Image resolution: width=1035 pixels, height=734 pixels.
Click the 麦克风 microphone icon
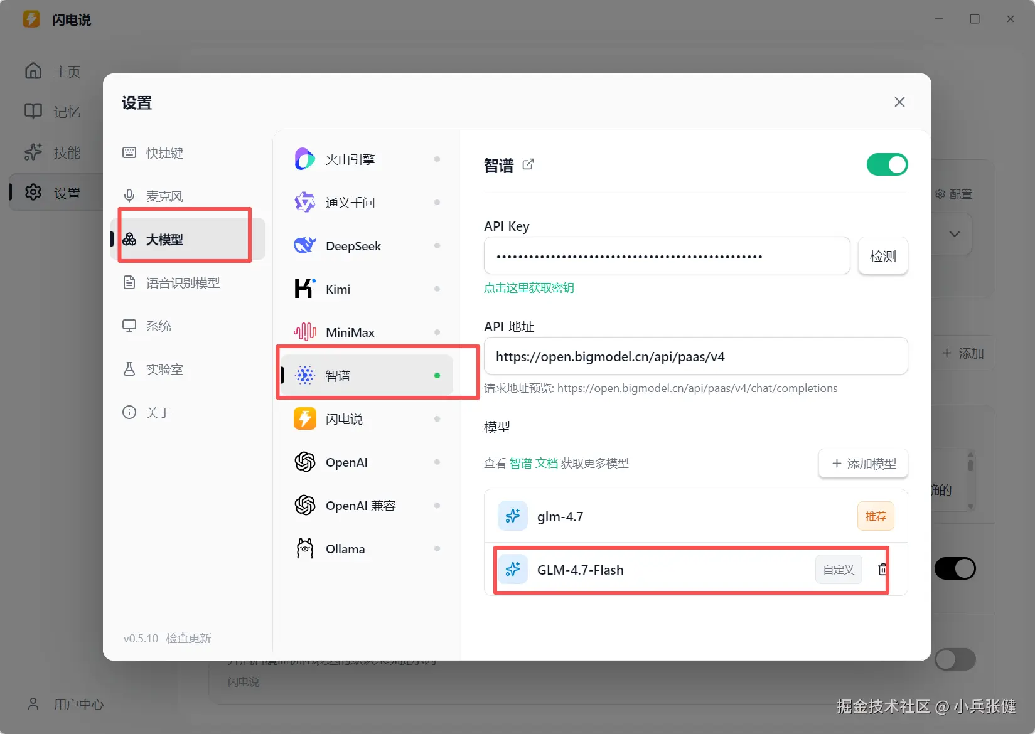(129, 196)
